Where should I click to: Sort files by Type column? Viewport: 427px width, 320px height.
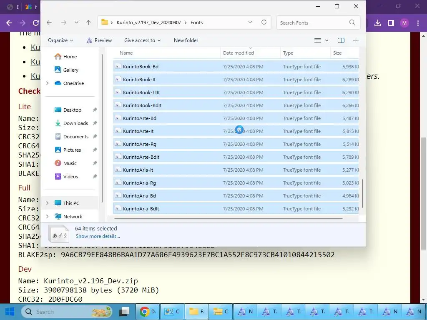pos(305,53)
